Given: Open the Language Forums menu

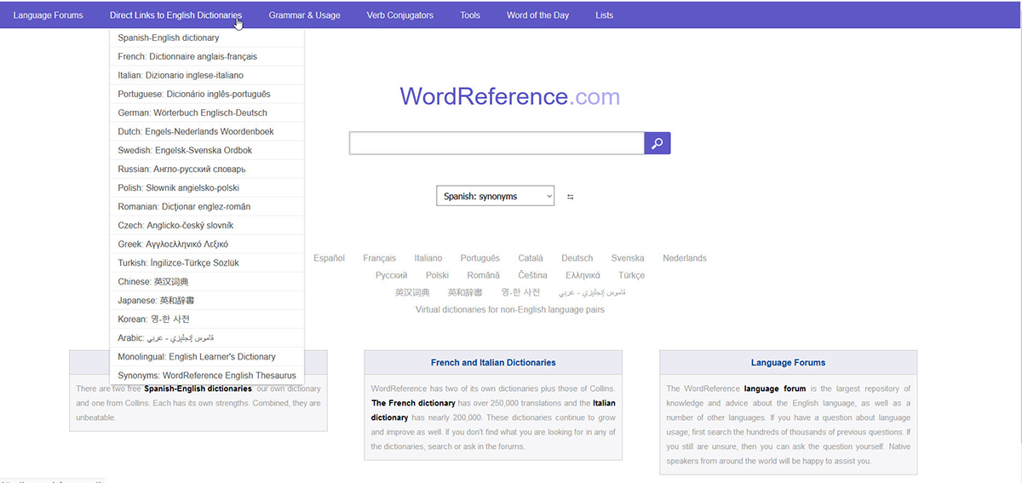Looking at the screenshot, I should click(49, 15).
